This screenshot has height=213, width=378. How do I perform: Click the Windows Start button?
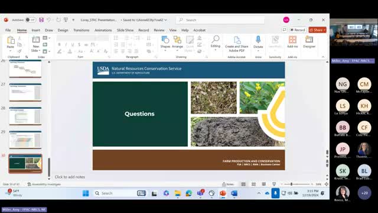[x=86, y=193]
